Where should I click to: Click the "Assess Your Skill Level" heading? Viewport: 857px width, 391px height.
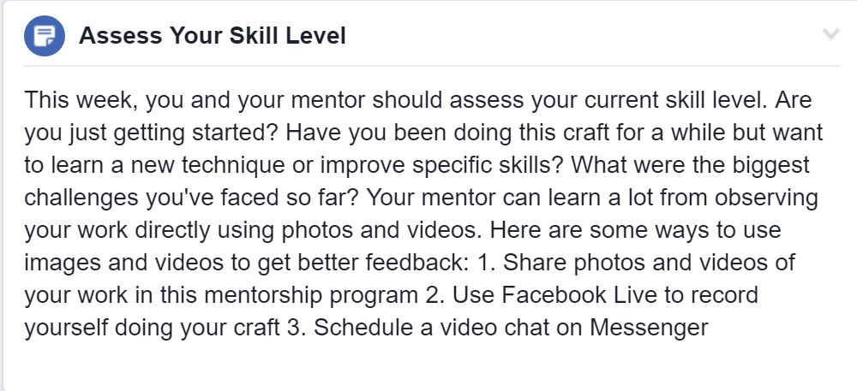tap(213, 37)
